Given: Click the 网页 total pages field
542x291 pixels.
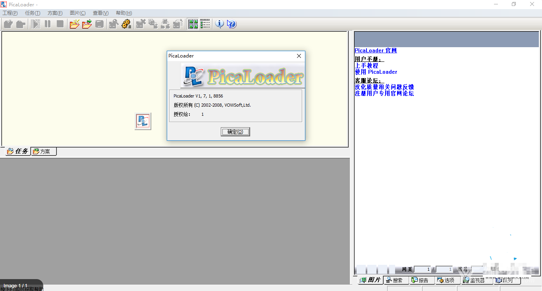Looking at the screenshot, I should click(x=444, y=270).
